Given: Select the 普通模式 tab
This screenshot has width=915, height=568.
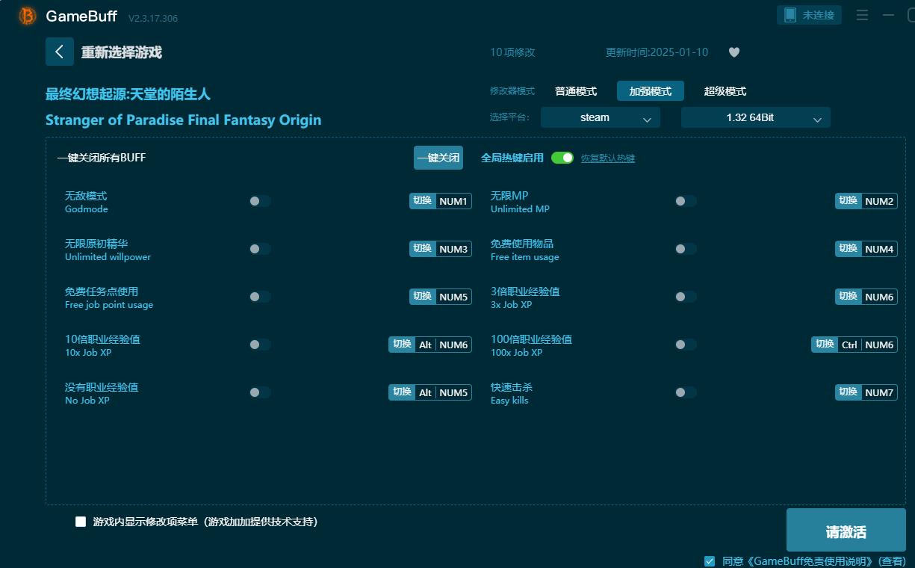Looking at the screenshot, I should 575,91.
